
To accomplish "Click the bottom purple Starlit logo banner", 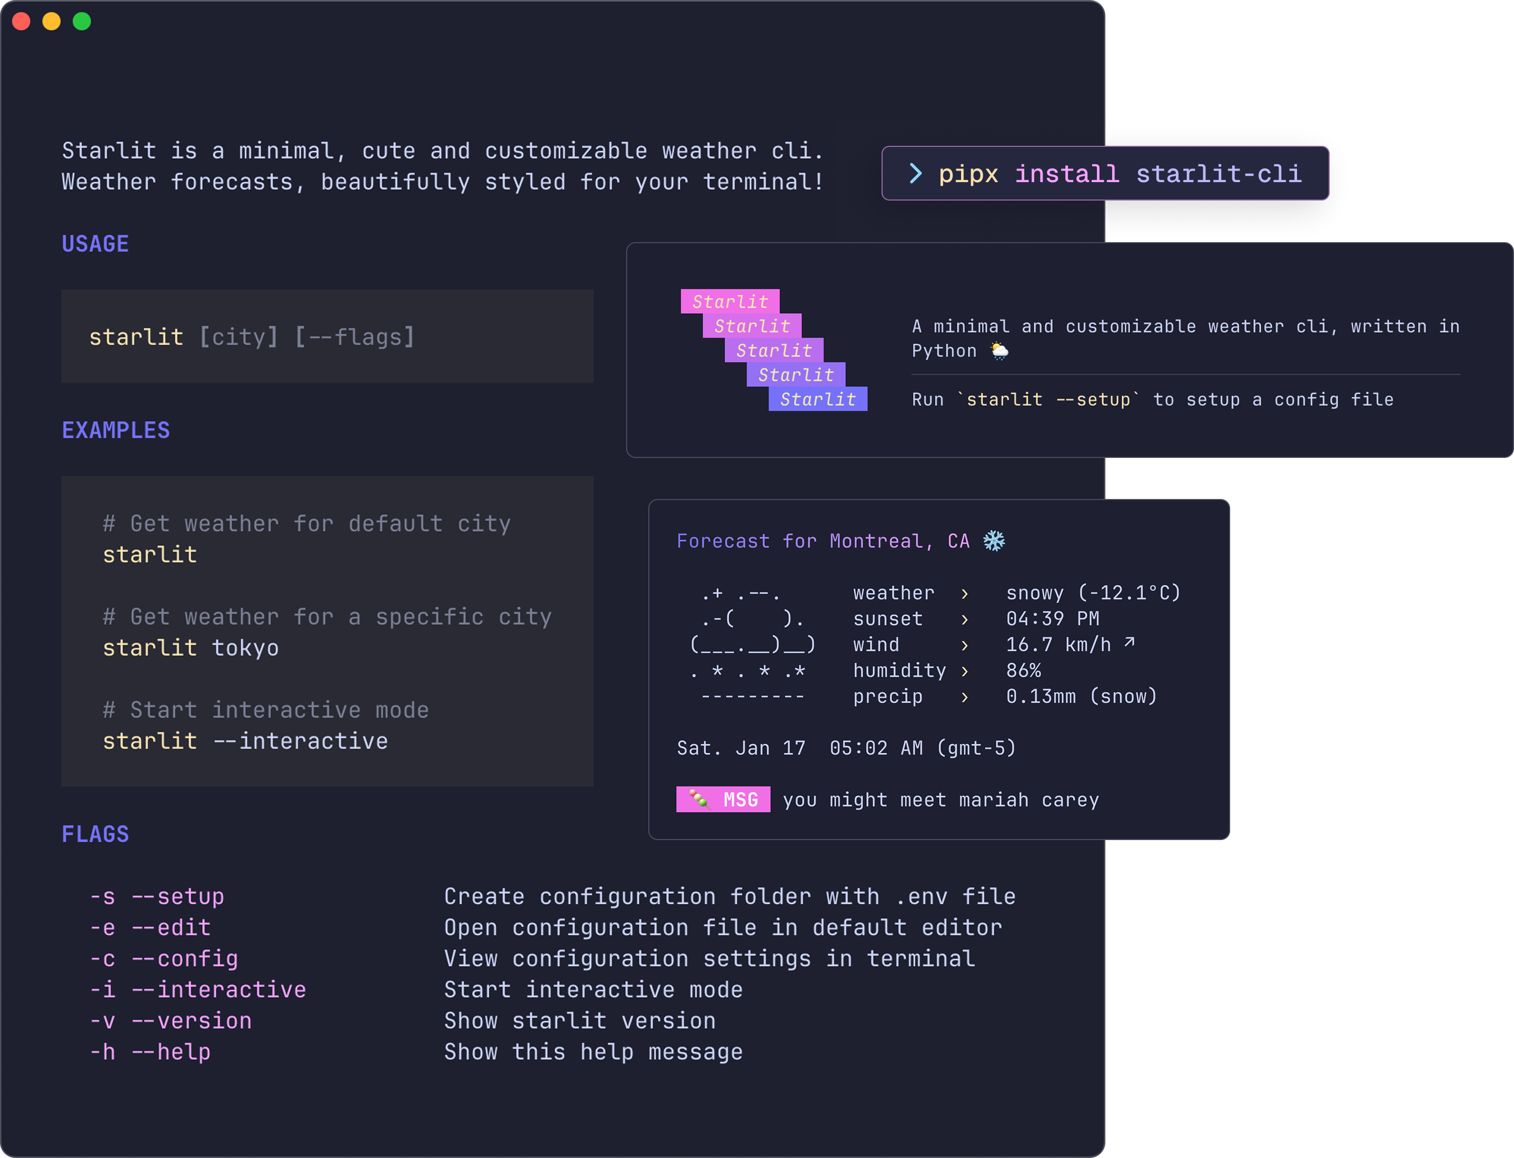I will pos(818,399).
